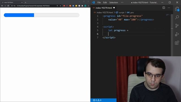Open the File menu in VS Code
The height and width of the screenshot is (102, 181).
point(99,3)
